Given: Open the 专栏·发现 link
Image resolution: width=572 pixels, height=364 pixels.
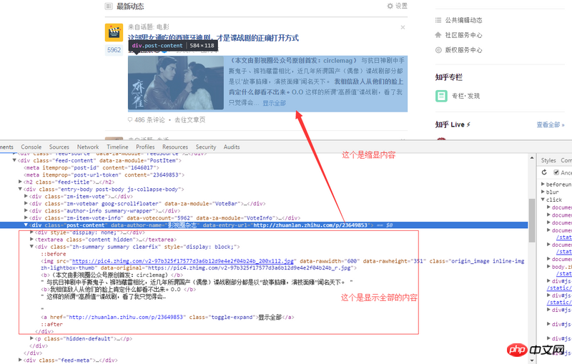Looking at the screenshot, I should coord(466,96).
